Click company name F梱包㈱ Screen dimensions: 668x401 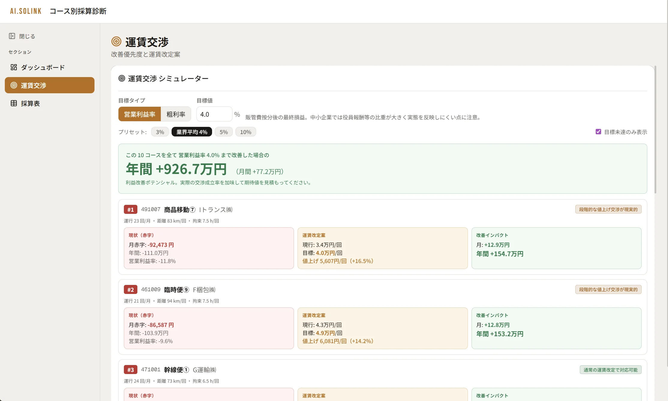[204, 290]
